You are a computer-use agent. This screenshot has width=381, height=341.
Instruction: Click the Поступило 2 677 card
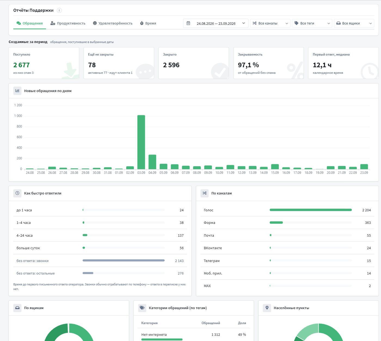(x=44, y=63)
